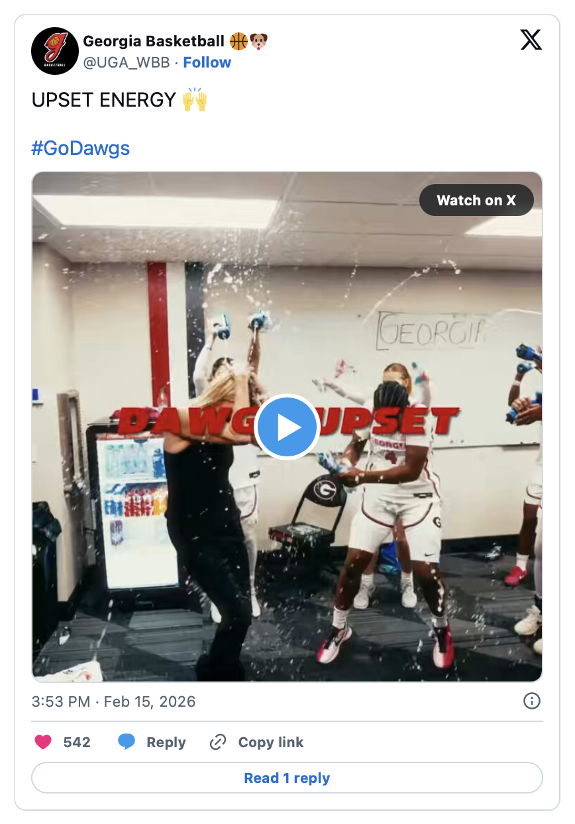
Task: Open the Georgia Basketball profile avatar
Action: point(55,51)
